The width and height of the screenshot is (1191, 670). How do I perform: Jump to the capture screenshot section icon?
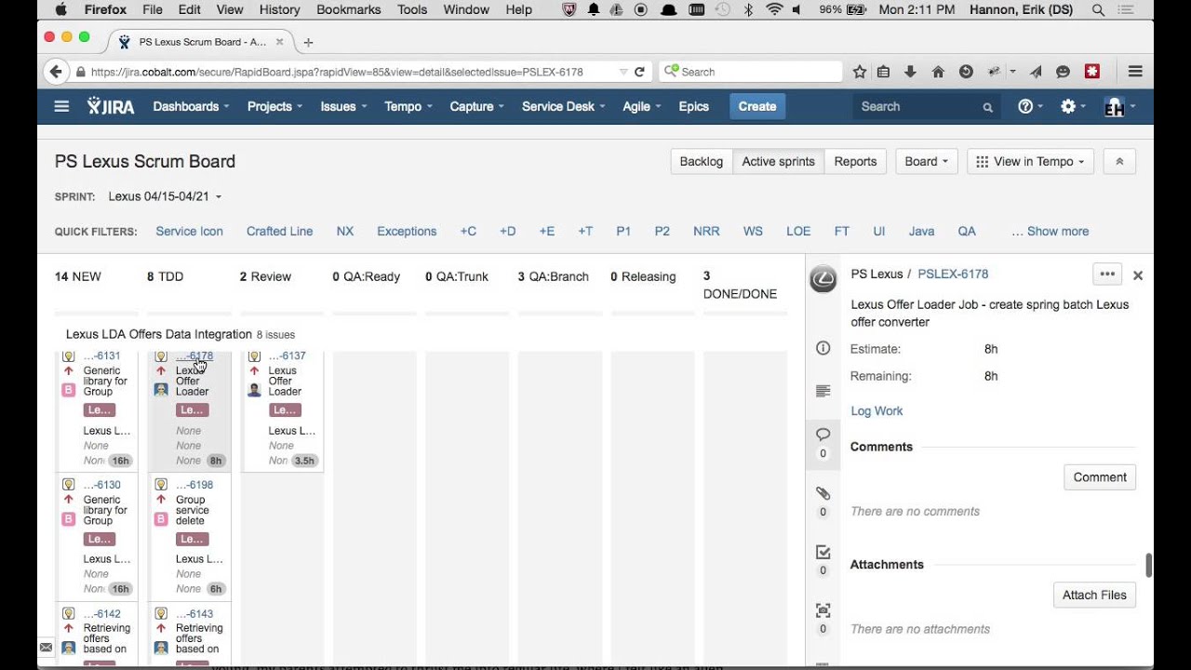click(823, 610)
